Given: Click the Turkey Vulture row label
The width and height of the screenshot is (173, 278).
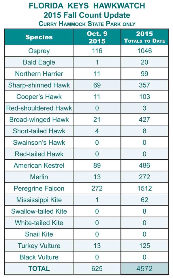Looking at the screenshot, I should pyautogui.click(x=39, y=246).
